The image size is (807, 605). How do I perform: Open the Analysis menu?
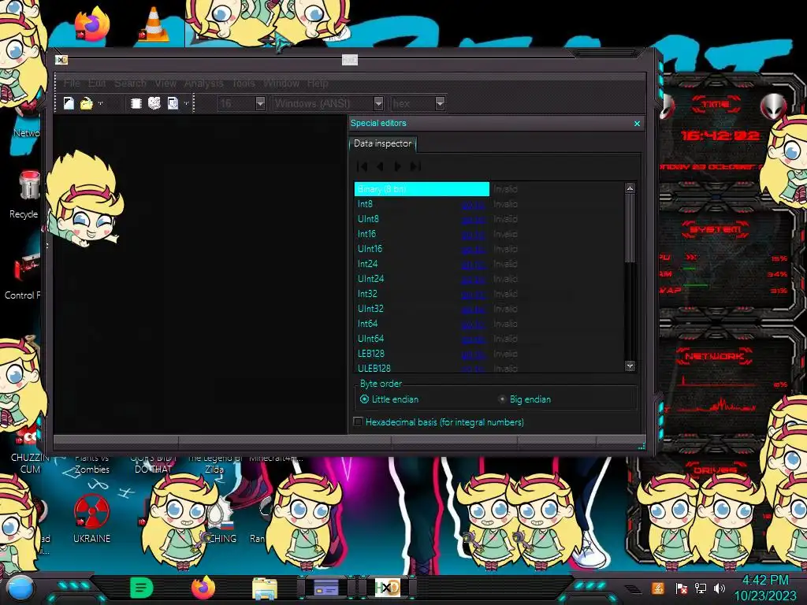pos(204,83)
